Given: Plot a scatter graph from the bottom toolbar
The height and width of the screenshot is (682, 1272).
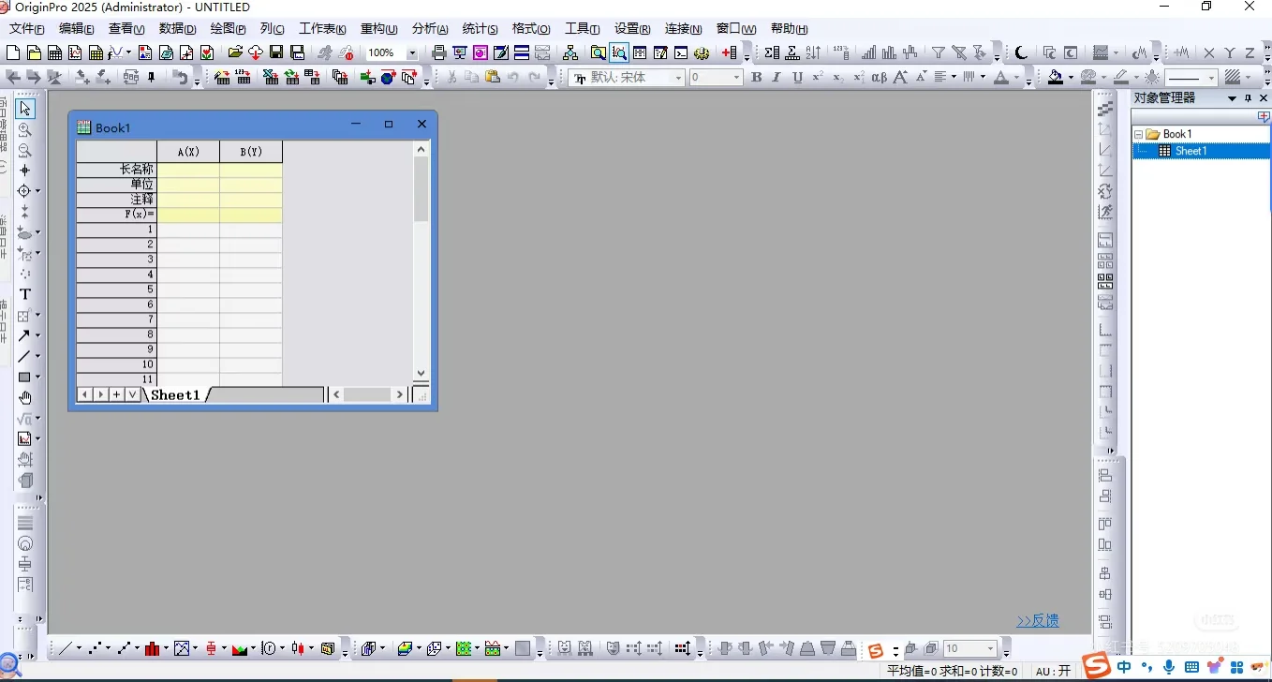Looking at the screenshot, I should 94,648.
